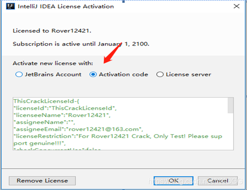Click the "Subscription is active until" line
The width and height of the screenshot is (247, 190).
[81, 44]
